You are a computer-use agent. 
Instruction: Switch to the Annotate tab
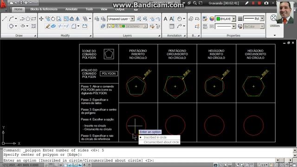point(71,9)
